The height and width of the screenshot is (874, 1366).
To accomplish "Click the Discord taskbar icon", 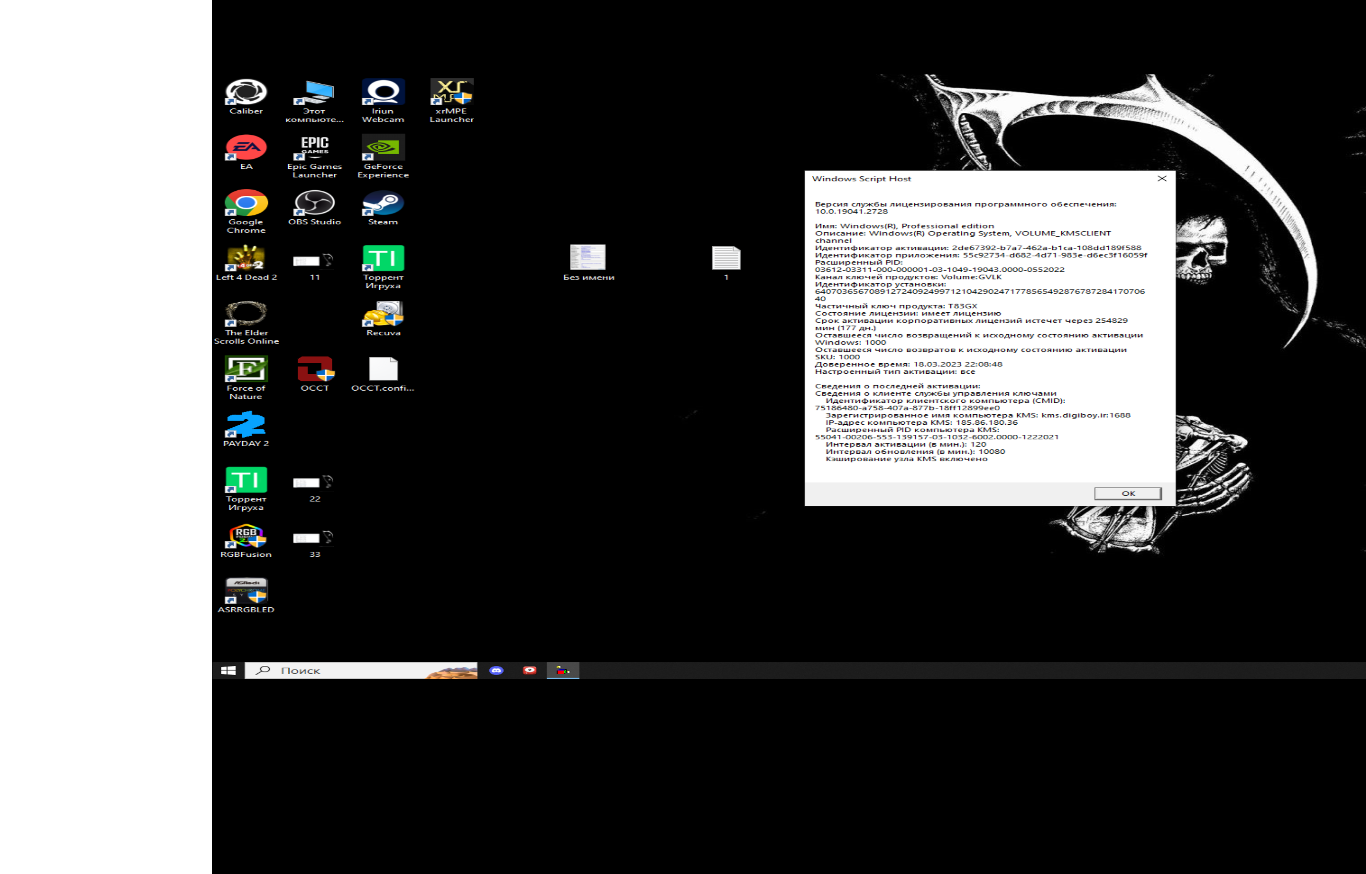I will [x=496, y=670].
